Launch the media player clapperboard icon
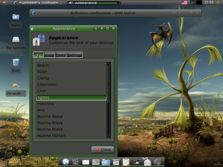This screenshot has height=167, width=223. coord(76,162)
